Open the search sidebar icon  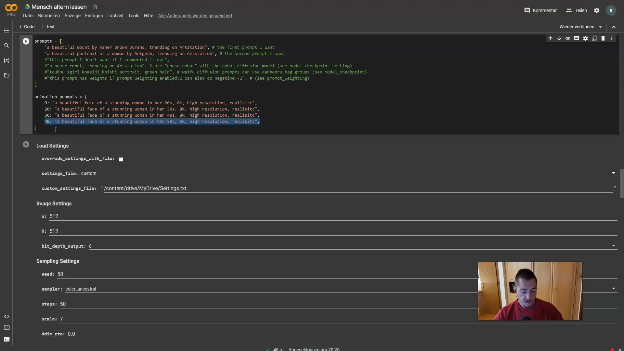pos(6,45)
